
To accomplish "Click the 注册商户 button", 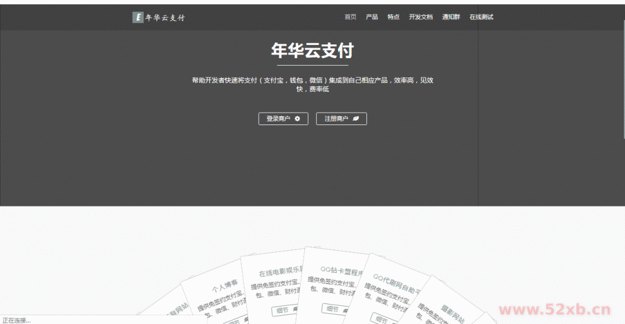I will point(342,118).
